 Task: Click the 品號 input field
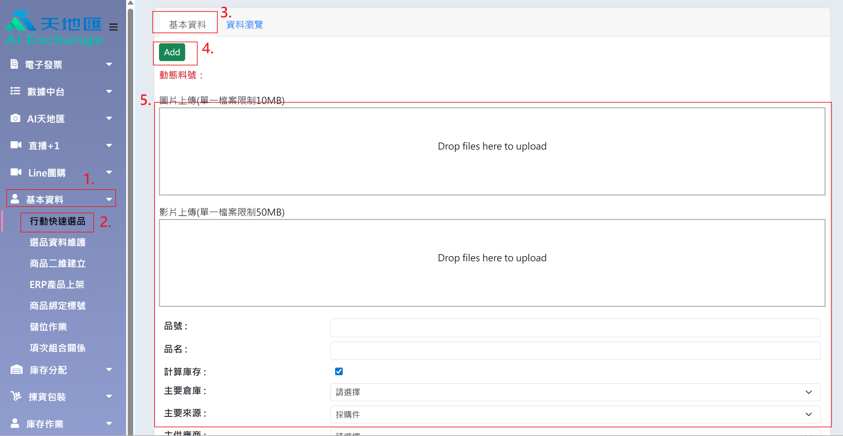575,328
